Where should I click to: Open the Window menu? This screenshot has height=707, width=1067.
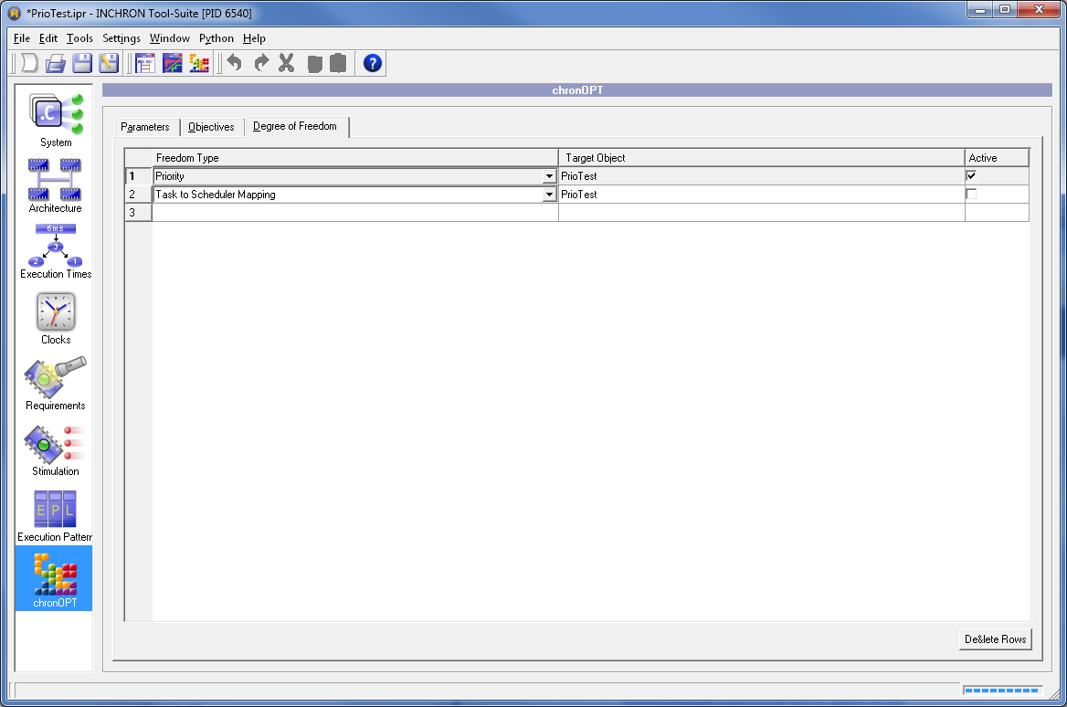169,38
